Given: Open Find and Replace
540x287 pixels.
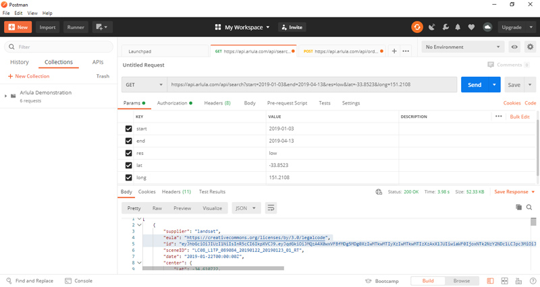Looking at the screenshot, I should (30, 281).
